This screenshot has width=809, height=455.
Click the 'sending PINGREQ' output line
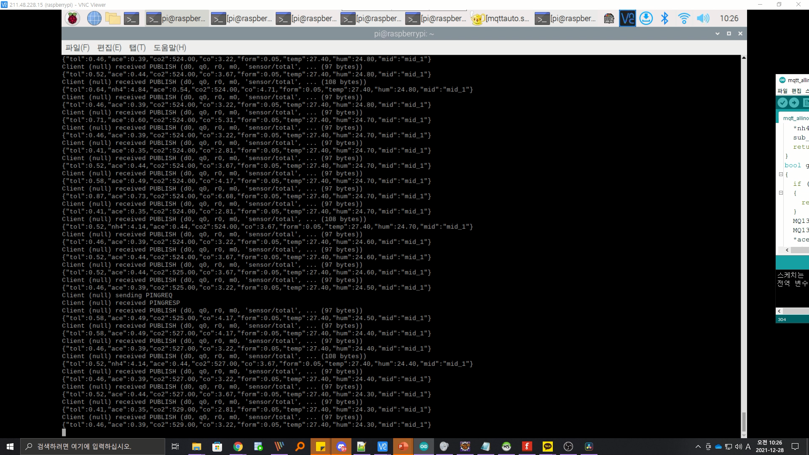point(117,295)
